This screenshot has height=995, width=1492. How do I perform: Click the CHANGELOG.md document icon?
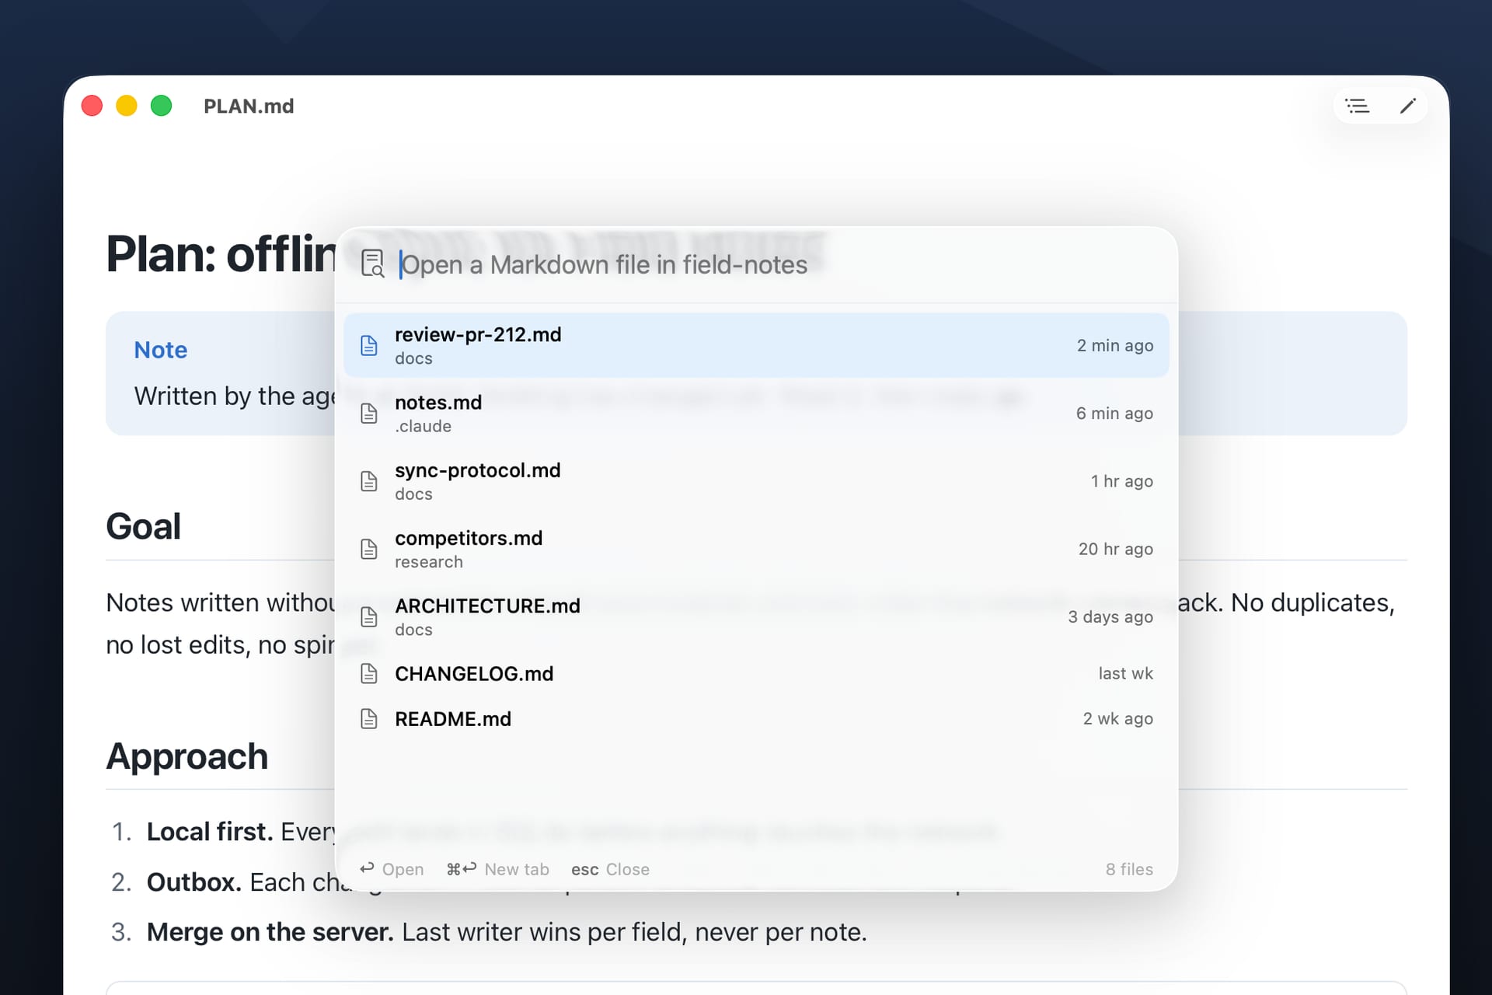[369, 673]
